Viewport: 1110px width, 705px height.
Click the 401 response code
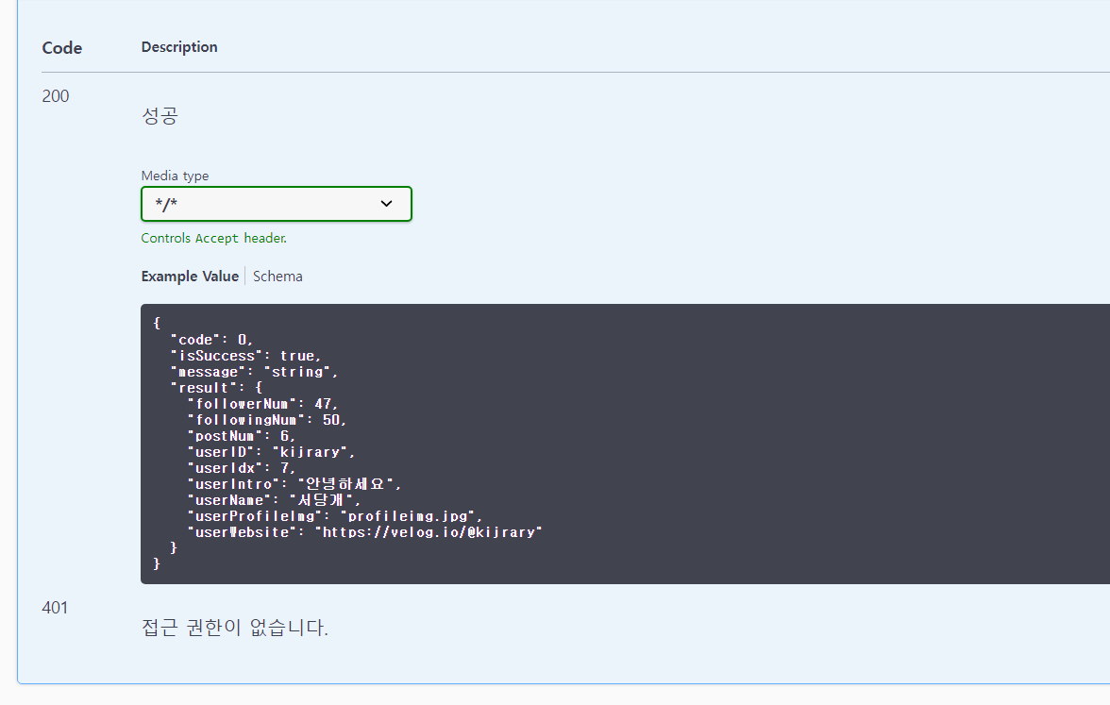click(56, 608)
